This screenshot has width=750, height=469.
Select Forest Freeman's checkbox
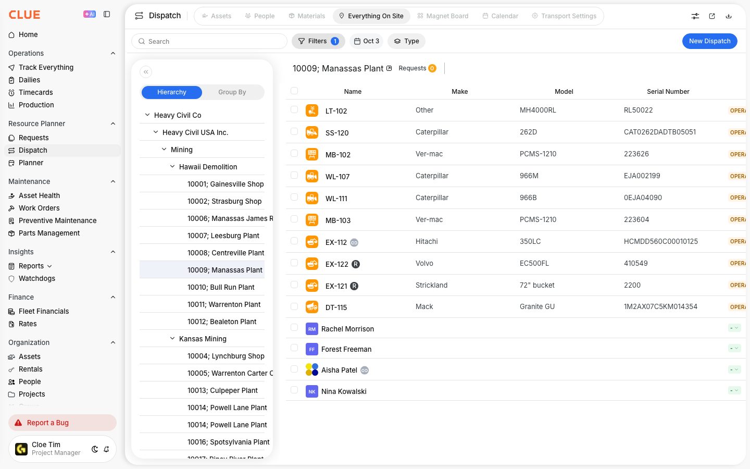294,348
